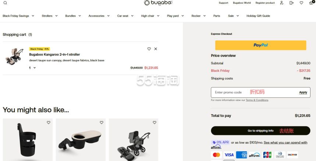Click the Bugaboo logo

[158, 3]
